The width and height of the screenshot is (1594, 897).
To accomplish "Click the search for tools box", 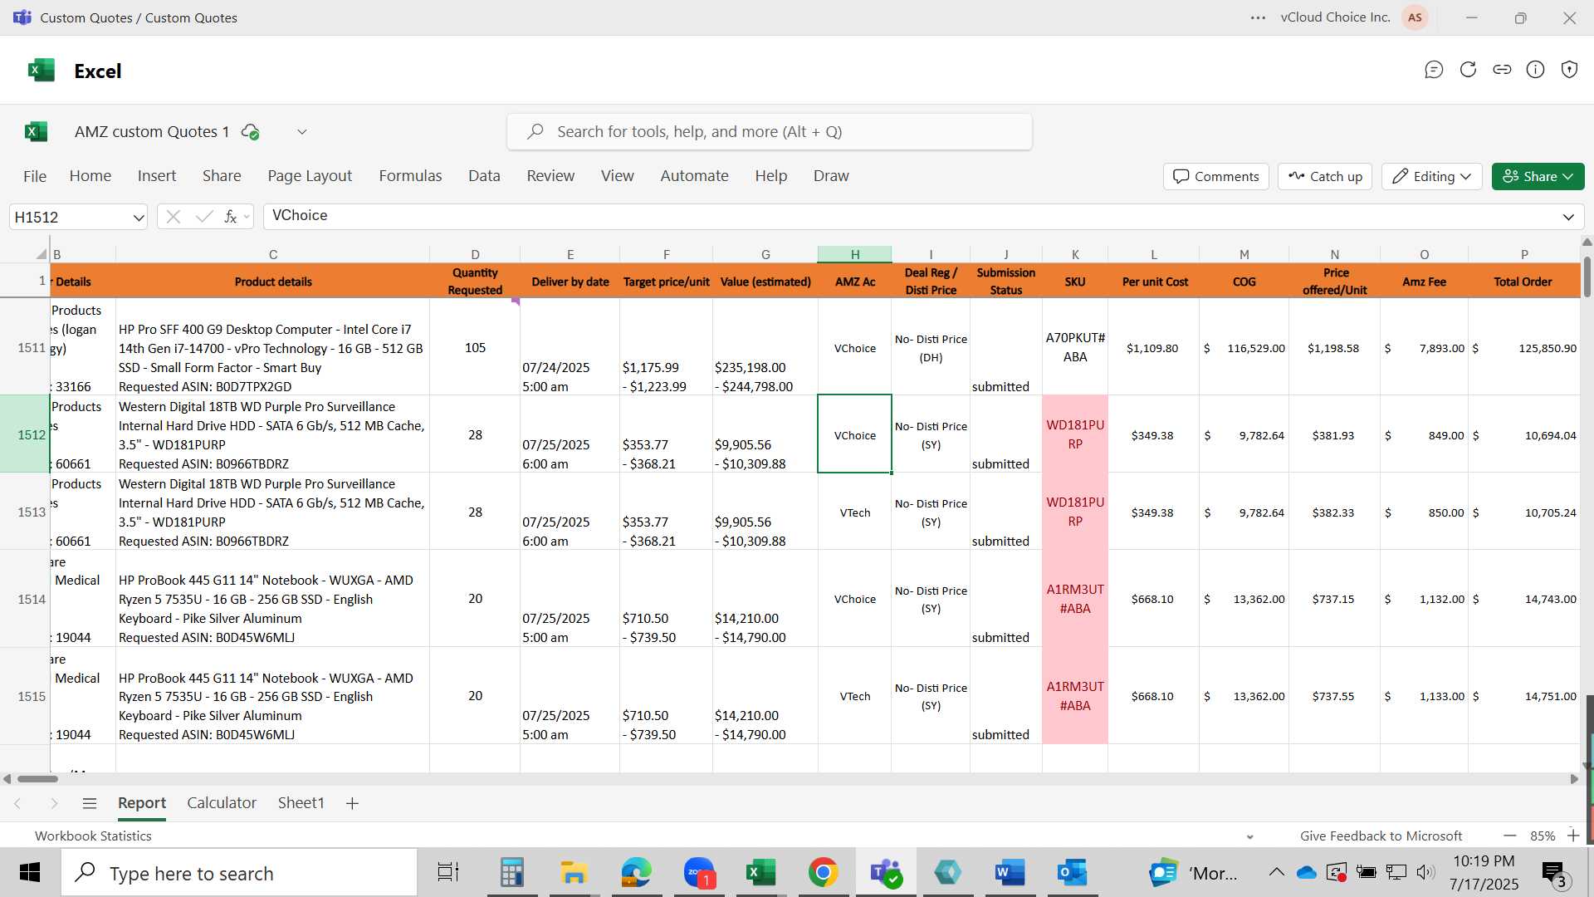I will coord(770,132).
